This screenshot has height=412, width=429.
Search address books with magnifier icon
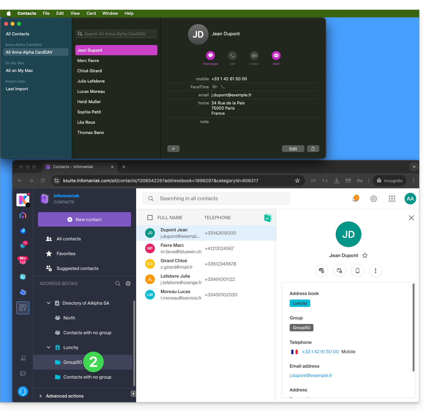pyautogui.click(x=118, y=283)
